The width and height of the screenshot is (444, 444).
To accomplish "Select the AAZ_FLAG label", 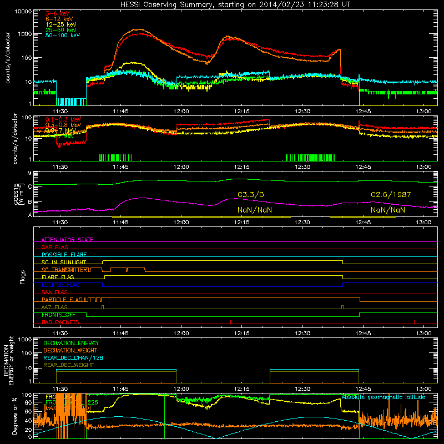I will 54,307.
